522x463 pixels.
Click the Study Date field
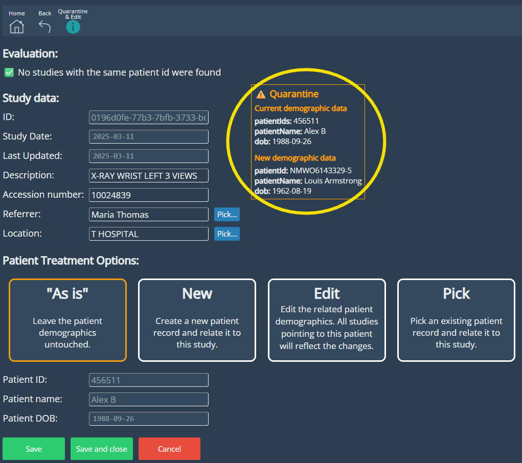click(x=149, y=137)
